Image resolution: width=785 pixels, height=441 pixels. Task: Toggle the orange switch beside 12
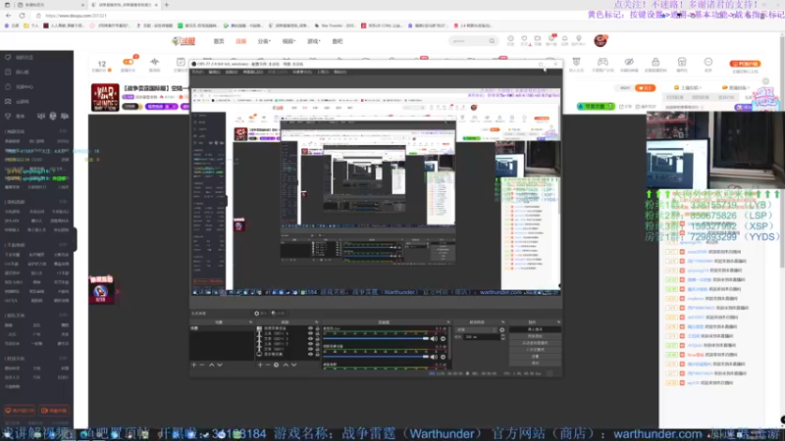(x=129, y=62)
